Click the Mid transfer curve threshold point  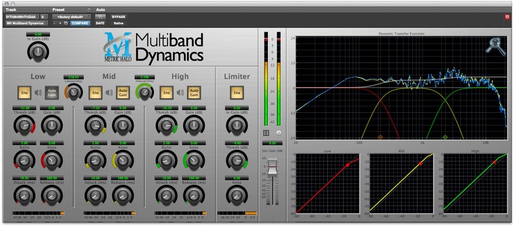pyautogui.click(x=420, y=163)
